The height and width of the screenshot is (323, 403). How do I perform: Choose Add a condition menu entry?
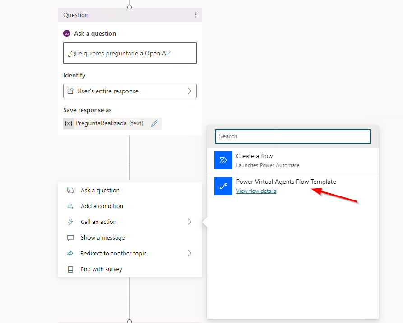102,206
